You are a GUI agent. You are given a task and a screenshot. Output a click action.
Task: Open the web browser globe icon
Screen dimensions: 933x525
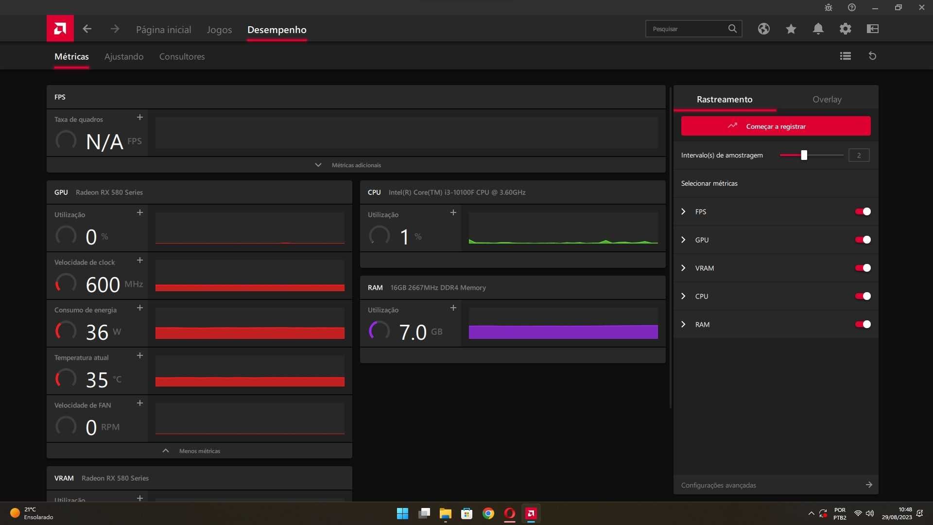(764, 29)
